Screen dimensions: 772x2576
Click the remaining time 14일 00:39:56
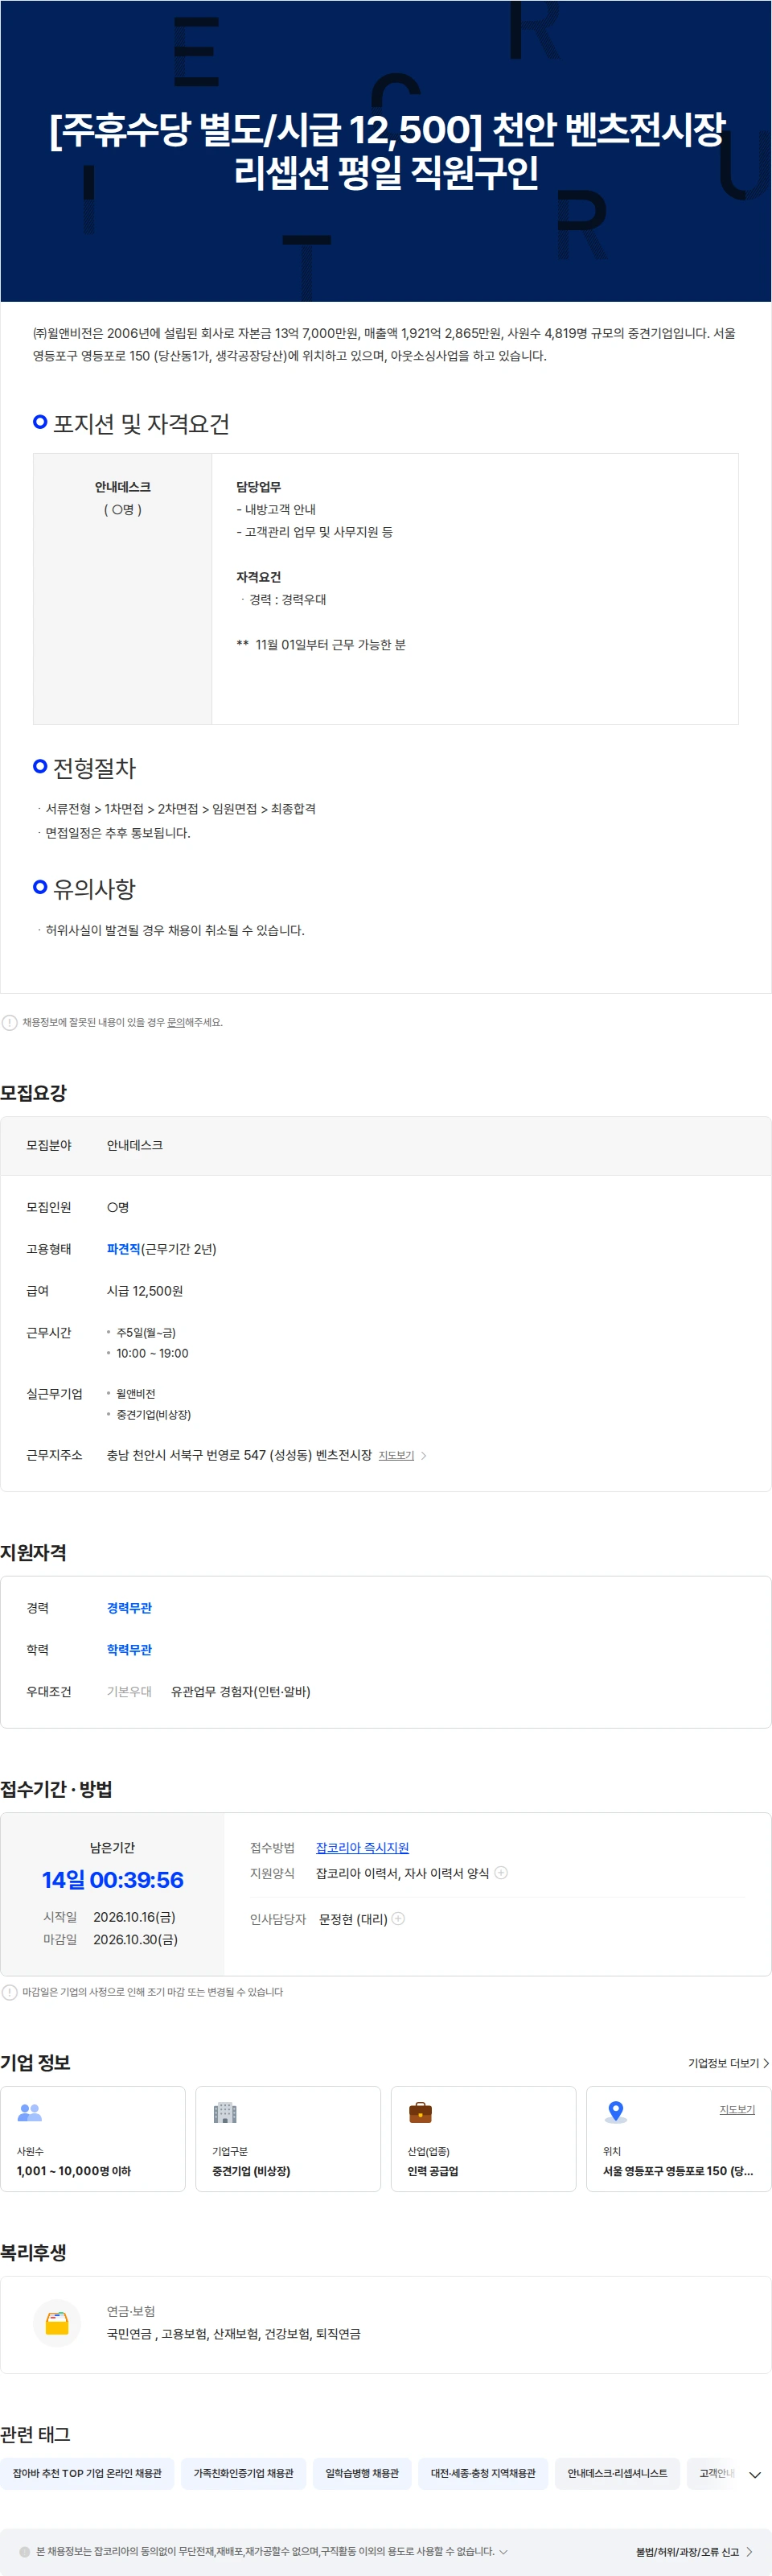pyautogui.click(x=113, y=1880)
